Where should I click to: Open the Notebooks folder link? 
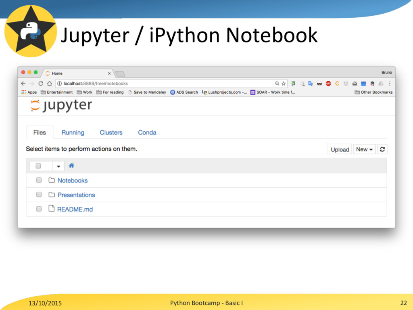point(73,180)
